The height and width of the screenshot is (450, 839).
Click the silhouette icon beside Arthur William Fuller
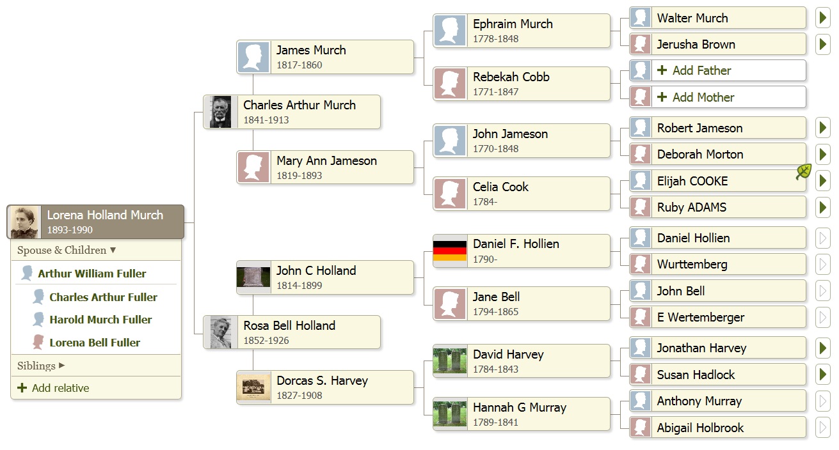pos(26,274)
